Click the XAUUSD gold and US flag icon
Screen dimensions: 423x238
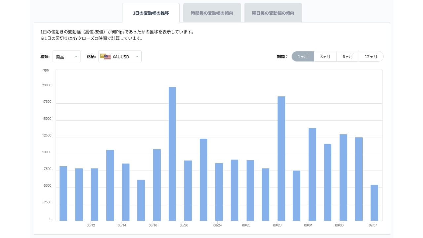coord(105,57)
